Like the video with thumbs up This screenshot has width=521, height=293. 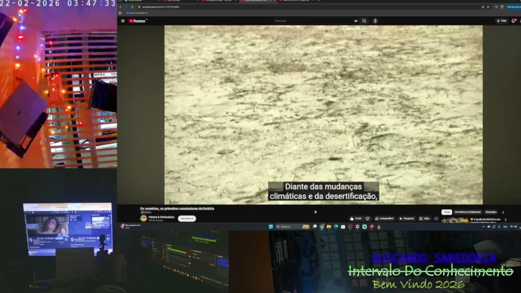point(356,219)
